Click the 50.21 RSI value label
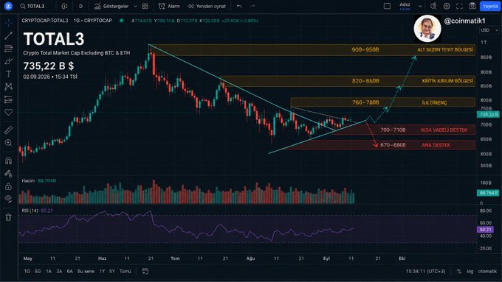The image size is (502, 282). 486,230
